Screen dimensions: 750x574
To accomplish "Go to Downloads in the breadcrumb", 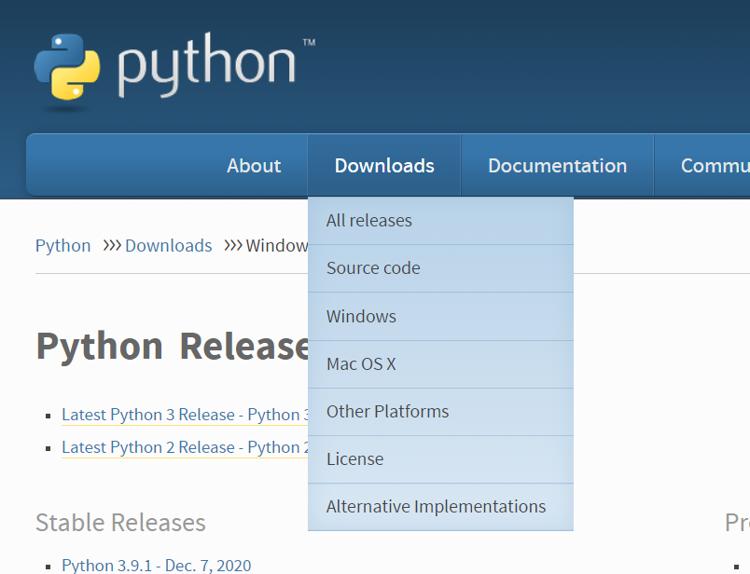I will click(168, 246).
